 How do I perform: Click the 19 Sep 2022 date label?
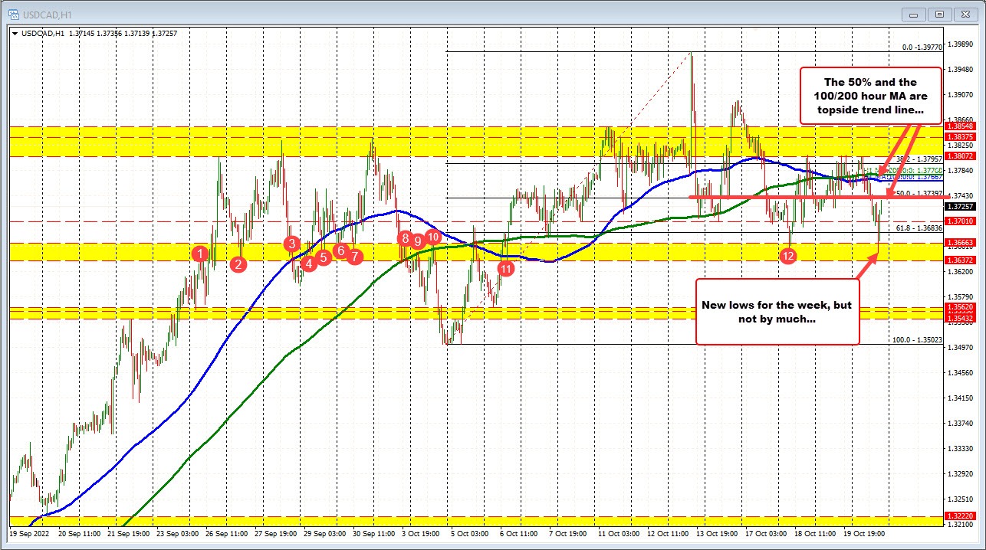pos(29,533)
